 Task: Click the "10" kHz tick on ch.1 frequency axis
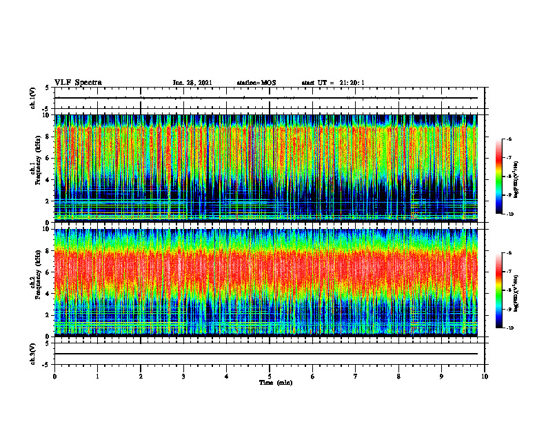(x=47, y=115)
